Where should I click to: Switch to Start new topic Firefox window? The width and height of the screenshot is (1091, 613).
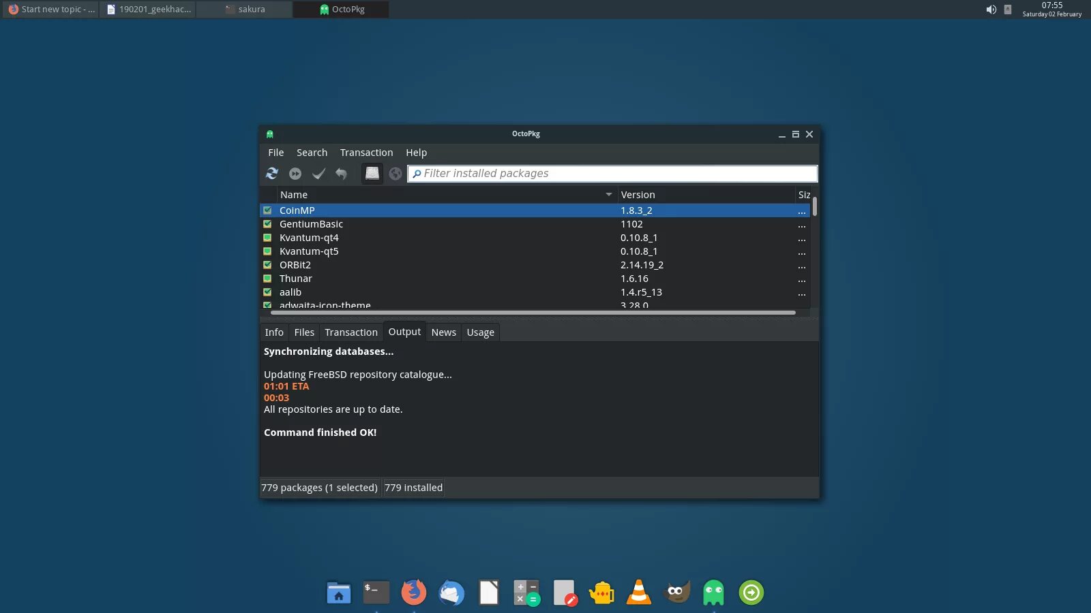[x=51, y=10]
